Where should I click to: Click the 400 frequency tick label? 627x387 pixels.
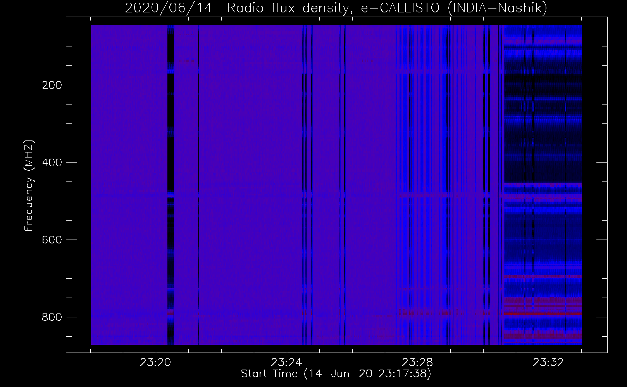(x=52, y=162)
